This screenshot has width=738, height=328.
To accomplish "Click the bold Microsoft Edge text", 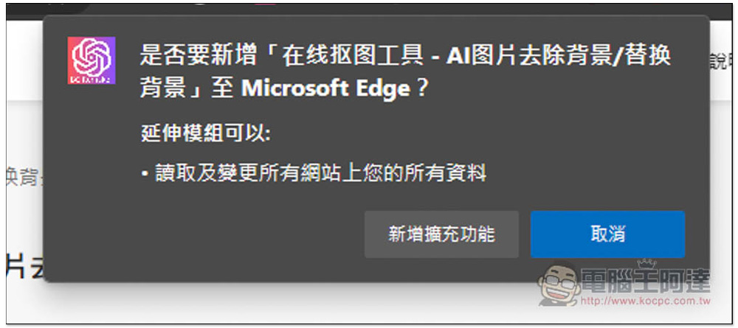I will pyautogui.click(x=325, y=88).
